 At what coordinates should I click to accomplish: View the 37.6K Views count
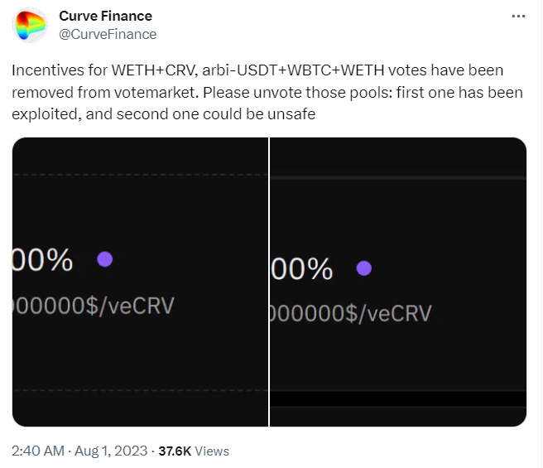194,451
